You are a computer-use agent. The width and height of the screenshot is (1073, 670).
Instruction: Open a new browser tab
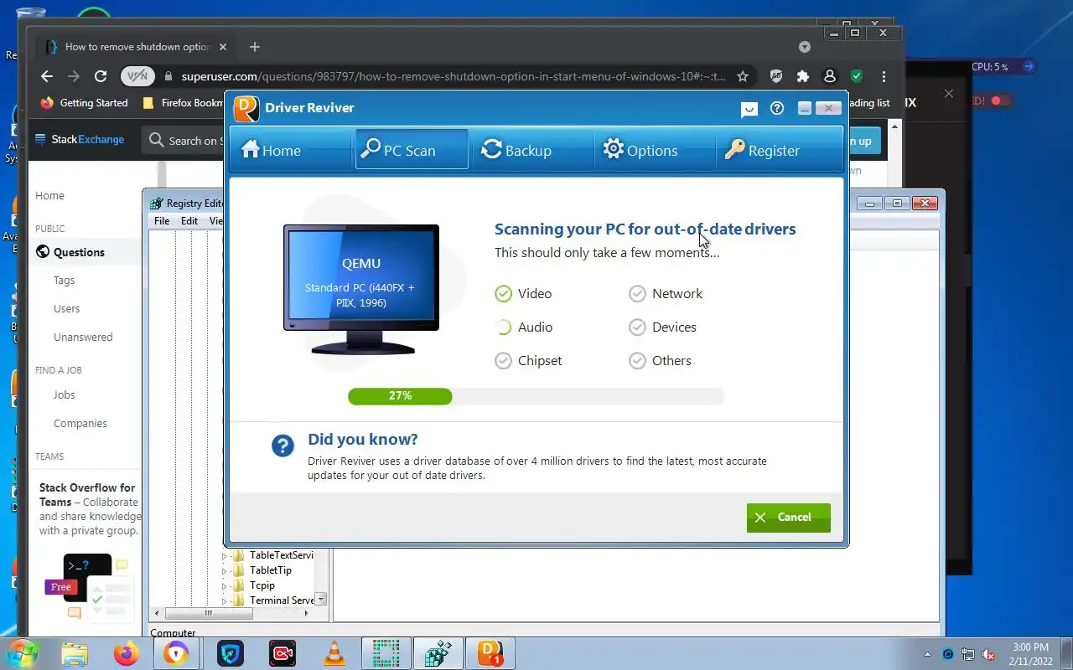(255, 47)
